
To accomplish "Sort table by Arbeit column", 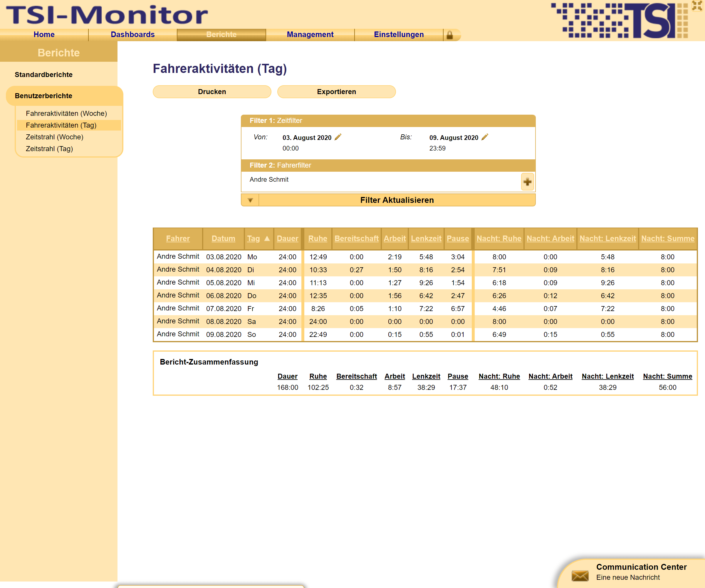I will [395, 238].
